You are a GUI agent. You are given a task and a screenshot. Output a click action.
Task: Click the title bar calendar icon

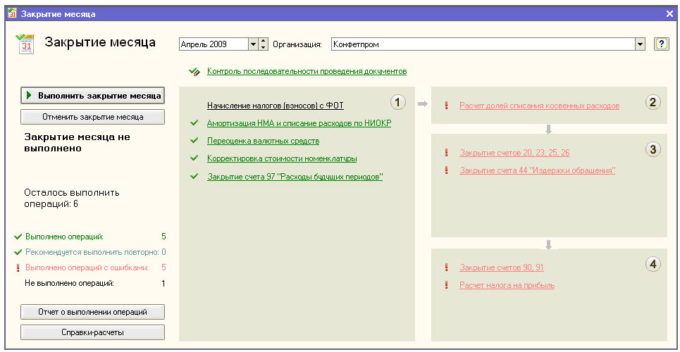[x=12, y=13]
